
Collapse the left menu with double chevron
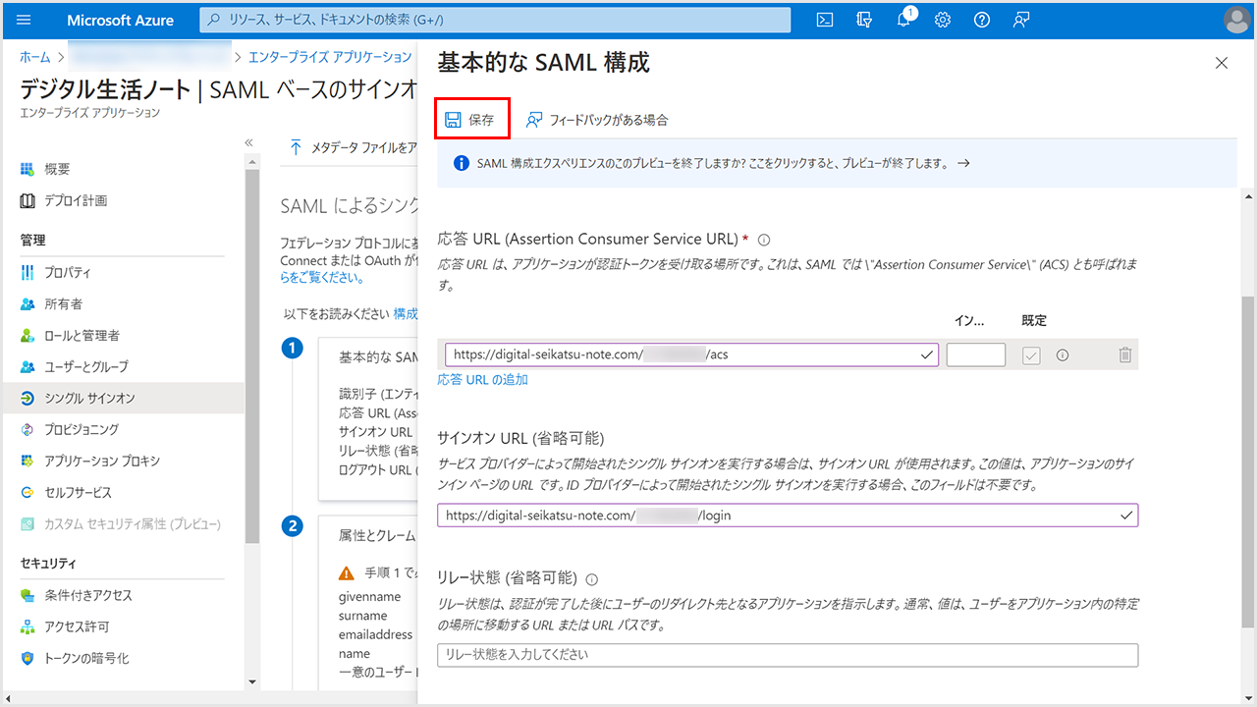click(x=249, y=142)
